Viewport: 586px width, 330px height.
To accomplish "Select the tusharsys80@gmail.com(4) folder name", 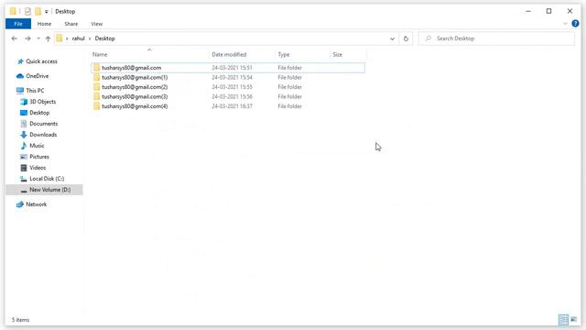I will pos(135,106).
